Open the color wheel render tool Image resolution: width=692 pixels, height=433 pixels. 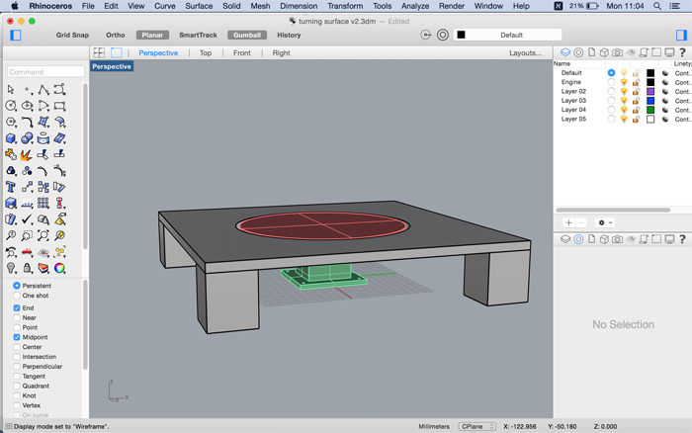point(59,268)
